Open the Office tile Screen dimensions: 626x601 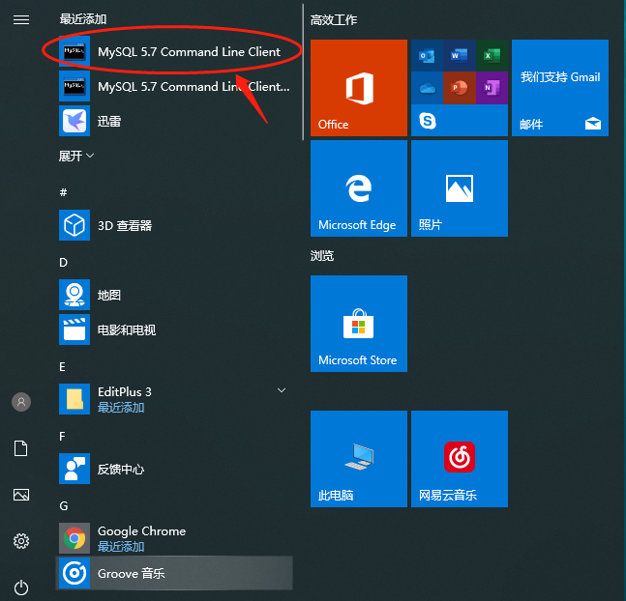coord(359,88)
